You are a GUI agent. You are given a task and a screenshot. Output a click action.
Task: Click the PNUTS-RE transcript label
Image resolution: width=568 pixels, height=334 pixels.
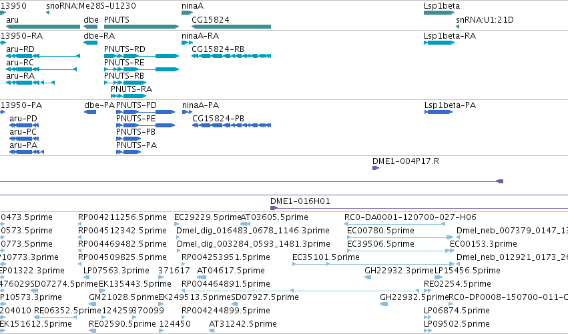[124, 63]
